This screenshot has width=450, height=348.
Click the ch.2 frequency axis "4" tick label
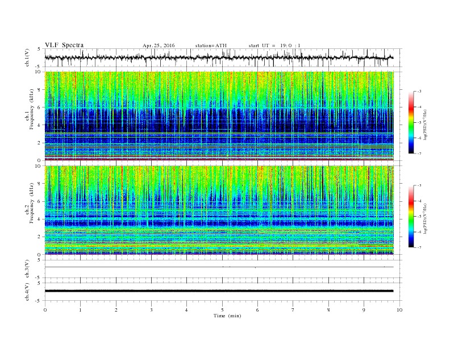pyautogui.click(x=39, y=219)
